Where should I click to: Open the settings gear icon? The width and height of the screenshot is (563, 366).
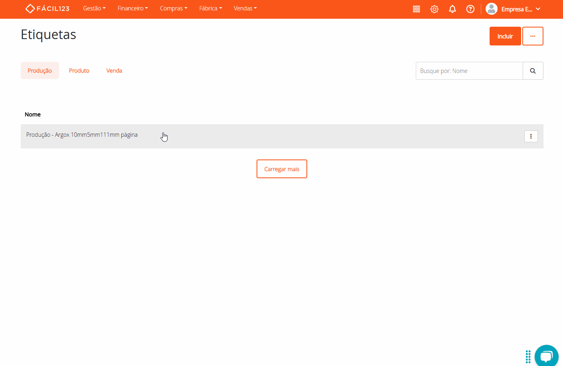tap(434, 9)
